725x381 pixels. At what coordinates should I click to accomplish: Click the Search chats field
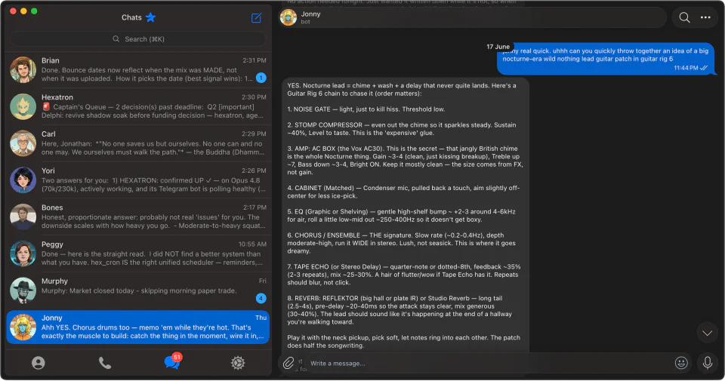(x=137, y=39)
